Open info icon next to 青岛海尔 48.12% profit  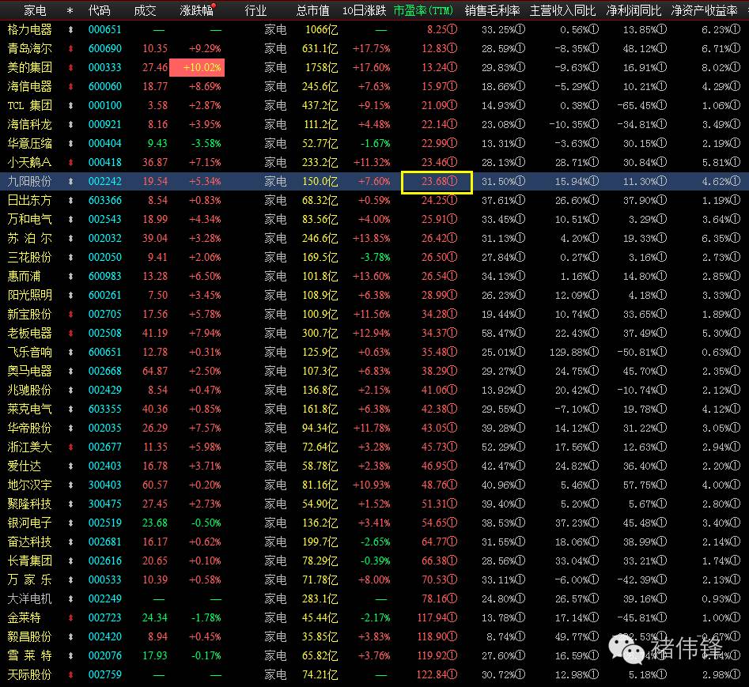pos(661,49)
